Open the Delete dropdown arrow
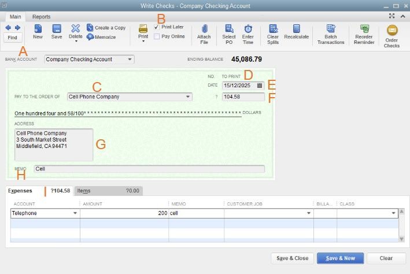Screen dimensions: 410x274 tap(76, 41)
